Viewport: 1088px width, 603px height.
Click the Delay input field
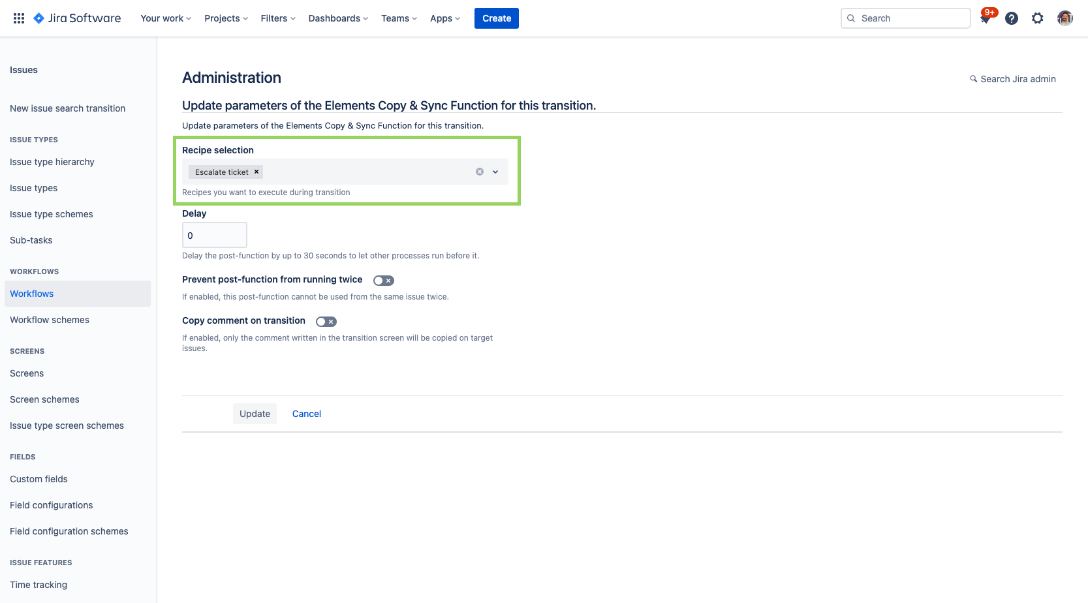214,235
